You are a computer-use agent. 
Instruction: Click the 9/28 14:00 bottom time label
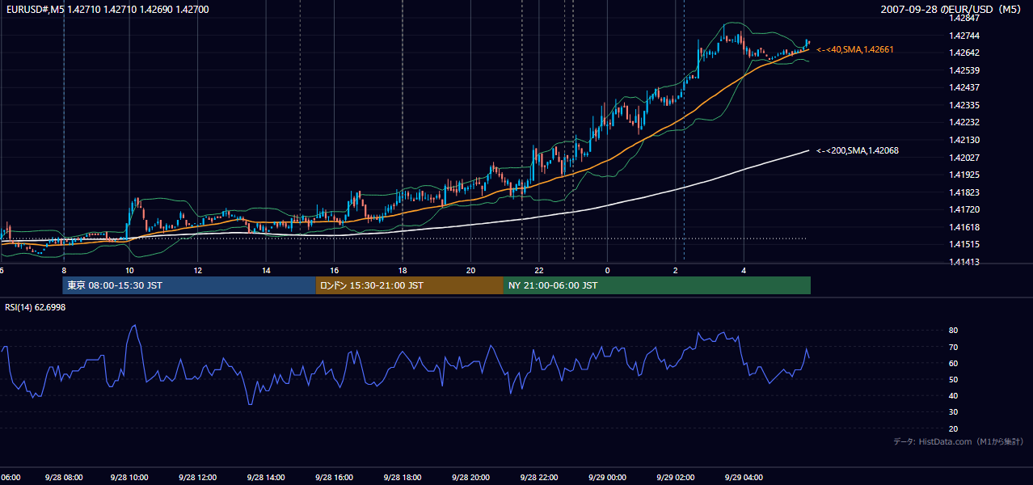point(267,477)
